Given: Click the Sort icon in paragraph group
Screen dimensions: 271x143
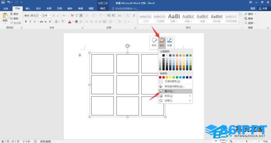Looking at the screenshot, I should click(128, 15).
